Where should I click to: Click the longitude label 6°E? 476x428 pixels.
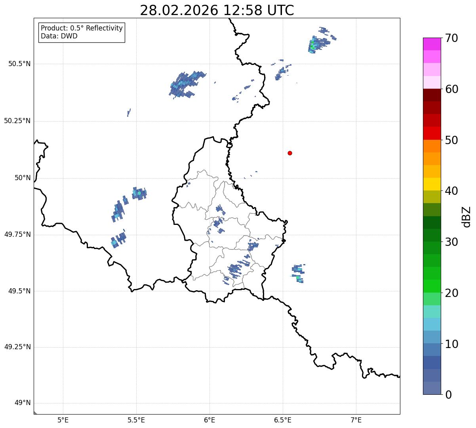(209, 420)
